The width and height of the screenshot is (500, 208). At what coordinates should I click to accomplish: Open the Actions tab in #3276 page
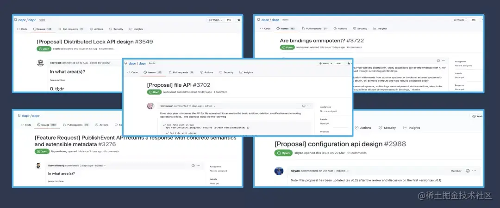tap(102, 125)
